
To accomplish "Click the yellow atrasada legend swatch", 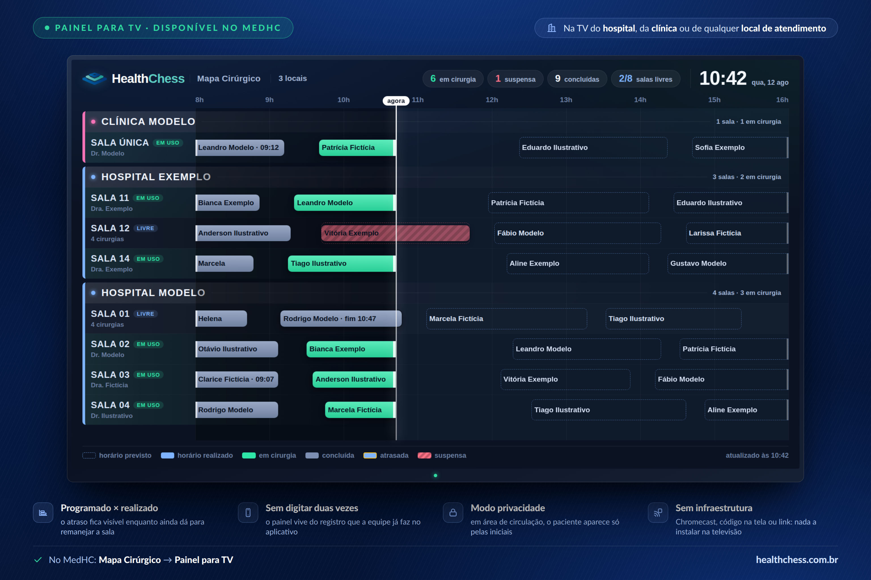I will coord(370,455).
